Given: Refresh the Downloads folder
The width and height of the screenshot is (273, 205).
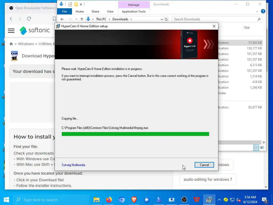Looking at the screenshot, I should pyautogui.click(x=166, y=19).
